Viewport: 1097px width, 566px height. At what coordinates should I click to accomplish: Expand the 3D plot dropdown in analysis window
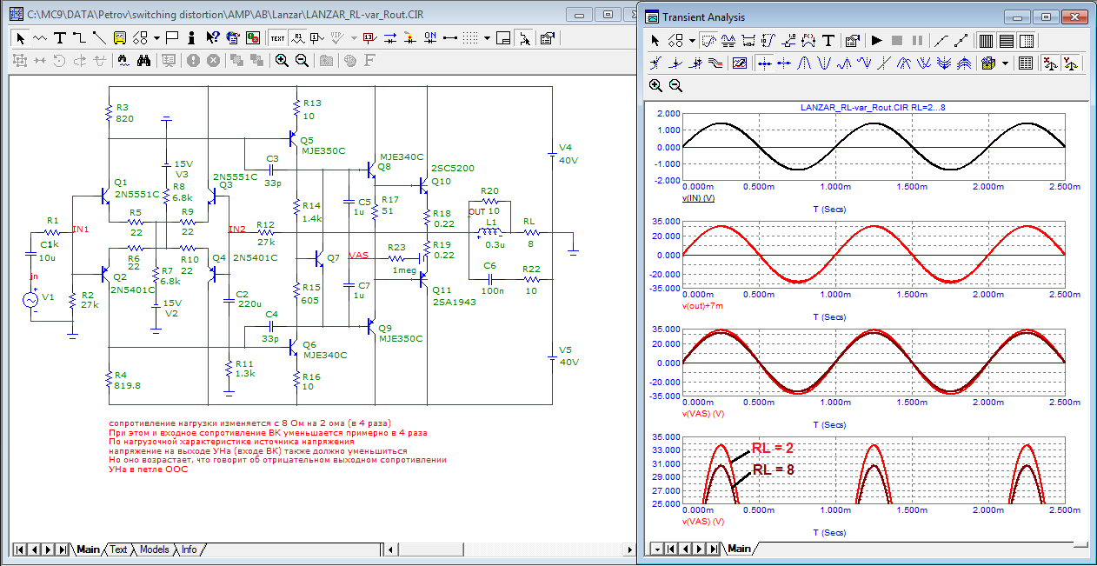click(x=1006, y=63)
